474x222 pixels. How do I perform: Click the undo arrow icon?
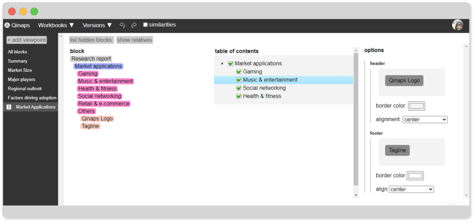[122, 25]
